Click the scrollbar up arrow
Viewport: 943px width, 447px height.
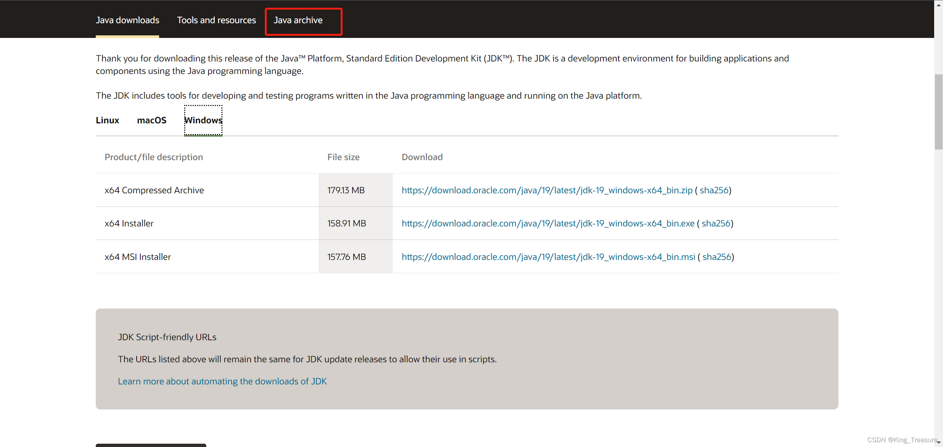coord(939,5)
